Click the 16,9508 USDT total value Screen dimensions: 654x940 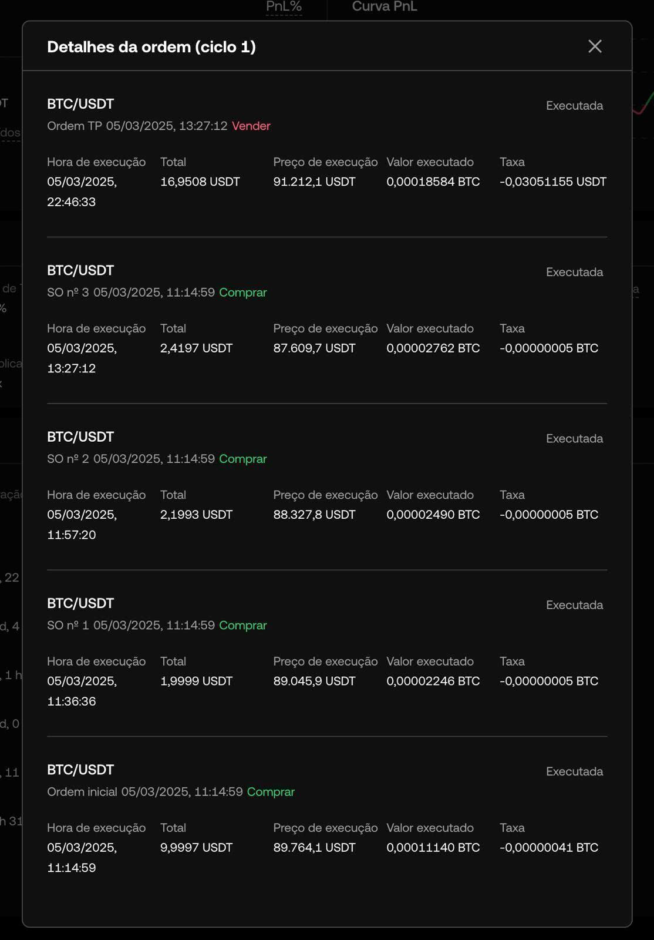pyautogui.click(x=200, y=182)
